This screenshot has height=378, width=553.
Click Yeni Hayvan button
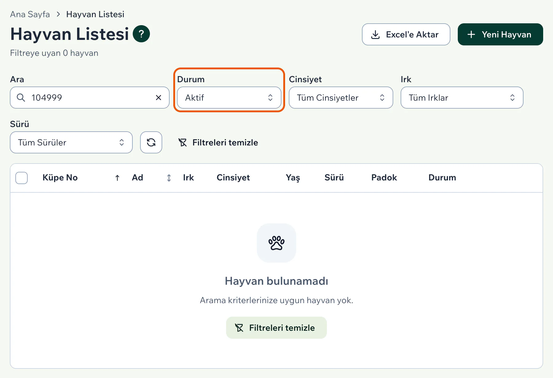(500, 34)
